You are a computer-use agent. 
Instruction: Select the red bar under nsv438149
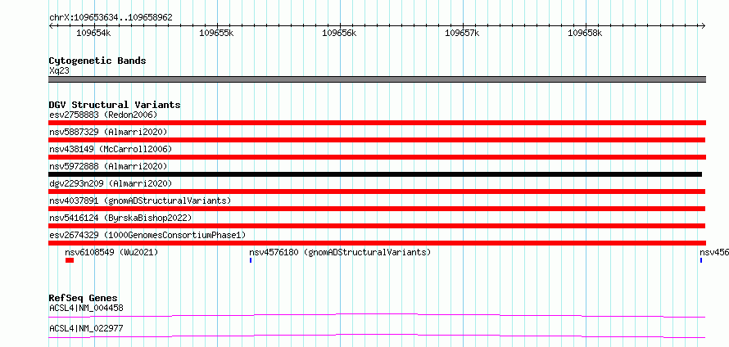378,157
